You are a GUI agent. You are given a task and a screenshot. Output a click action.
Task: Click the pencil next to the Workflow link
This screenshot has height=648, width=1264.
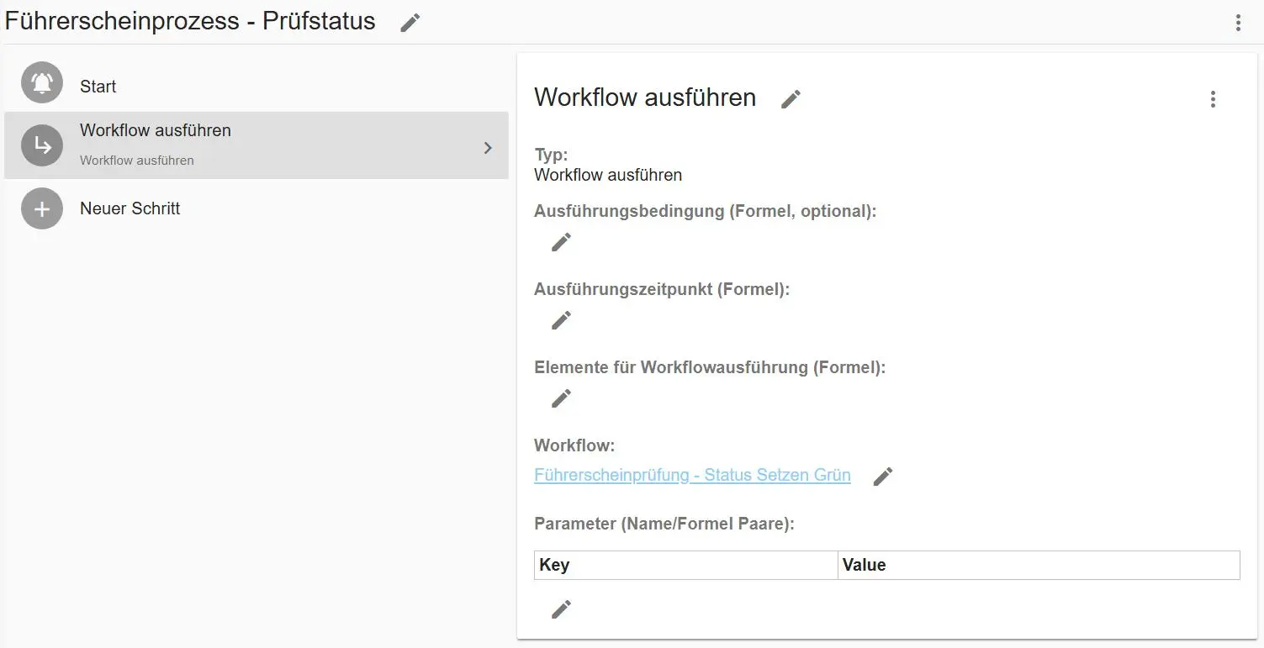pos(883,476)
